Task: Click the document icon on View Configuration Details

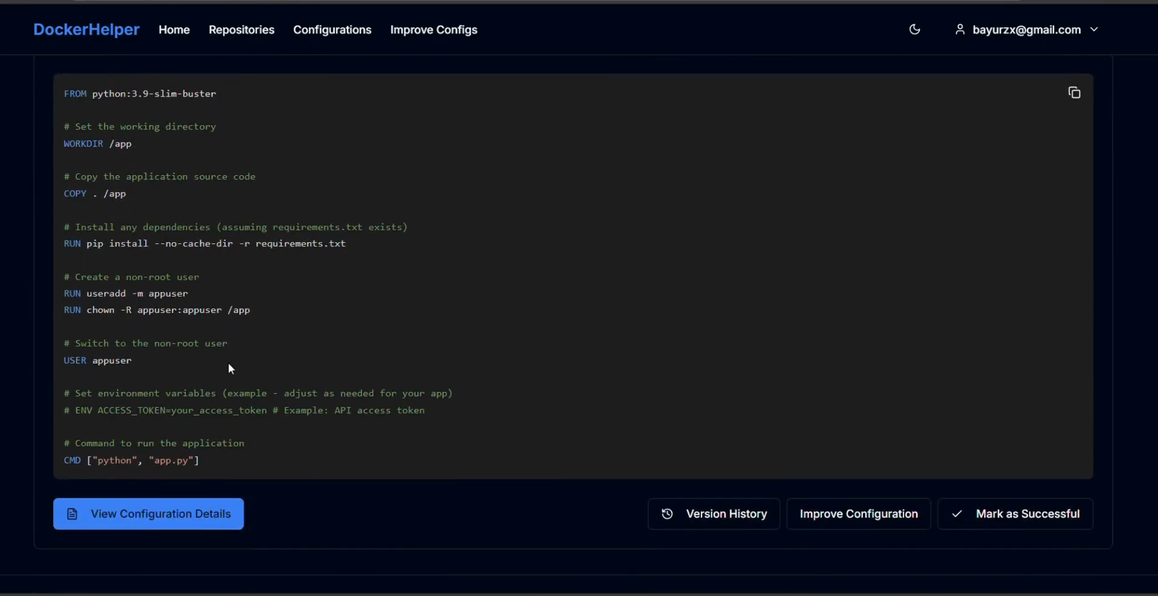Action: pyautogui.click(x=72, y=514)
